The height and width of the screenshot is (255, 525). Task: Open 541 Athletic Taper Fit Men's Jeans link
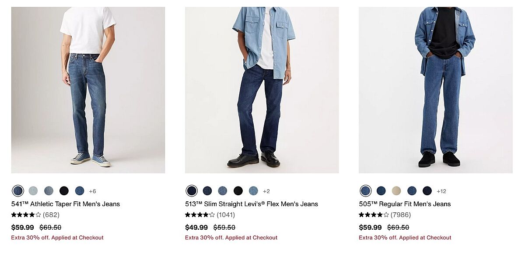[66, 204]
